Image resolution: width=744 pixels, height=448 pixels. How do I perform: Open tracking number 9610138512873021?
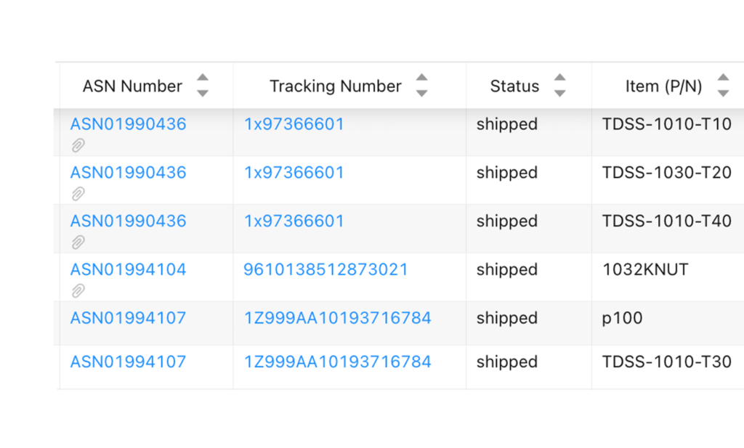[x=325, y=269]
